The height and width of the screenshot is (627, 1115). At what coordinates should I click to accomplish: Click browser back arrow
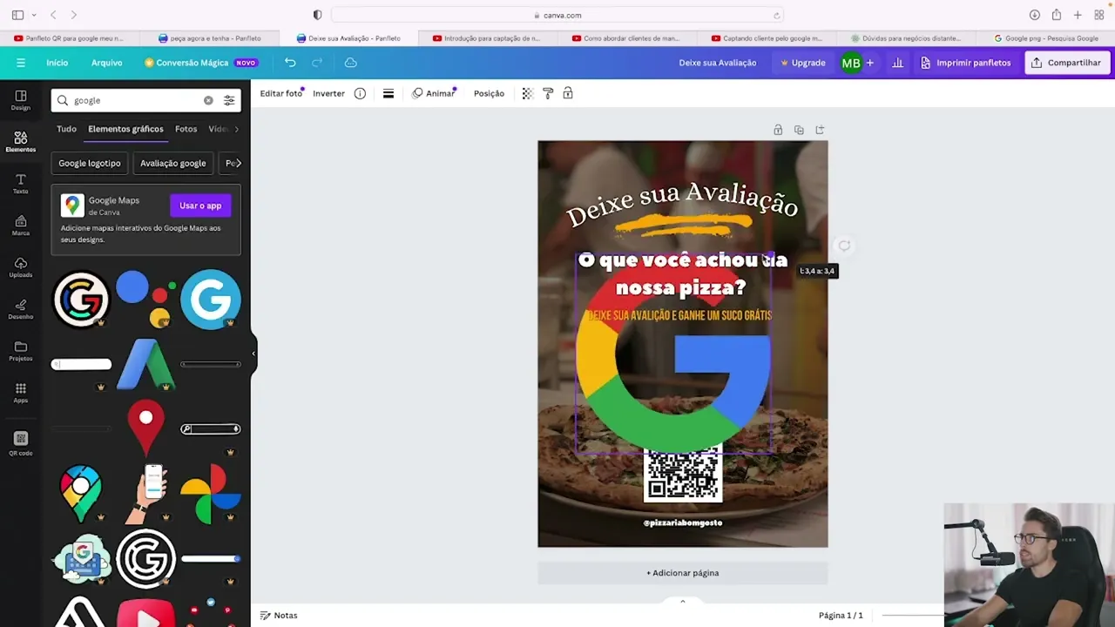(x=53, y=15)
